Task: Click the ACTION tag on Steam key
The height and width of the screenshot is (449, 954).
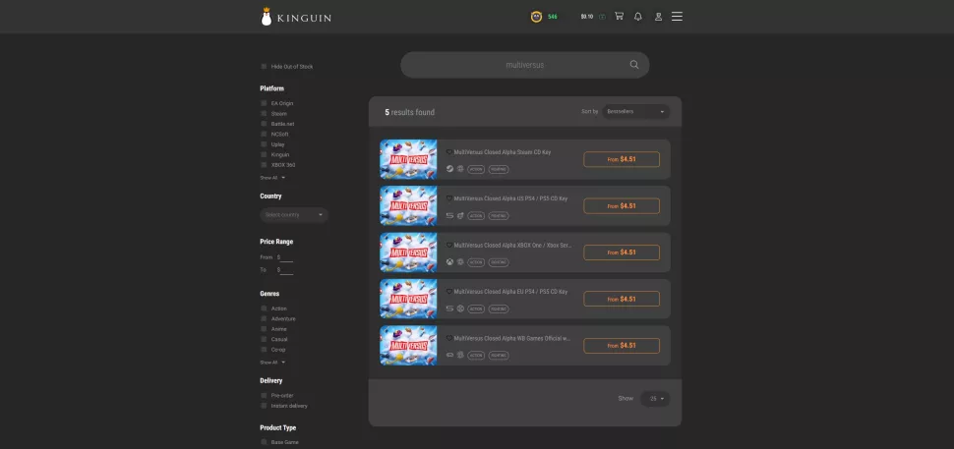Action: click(476, 169)
